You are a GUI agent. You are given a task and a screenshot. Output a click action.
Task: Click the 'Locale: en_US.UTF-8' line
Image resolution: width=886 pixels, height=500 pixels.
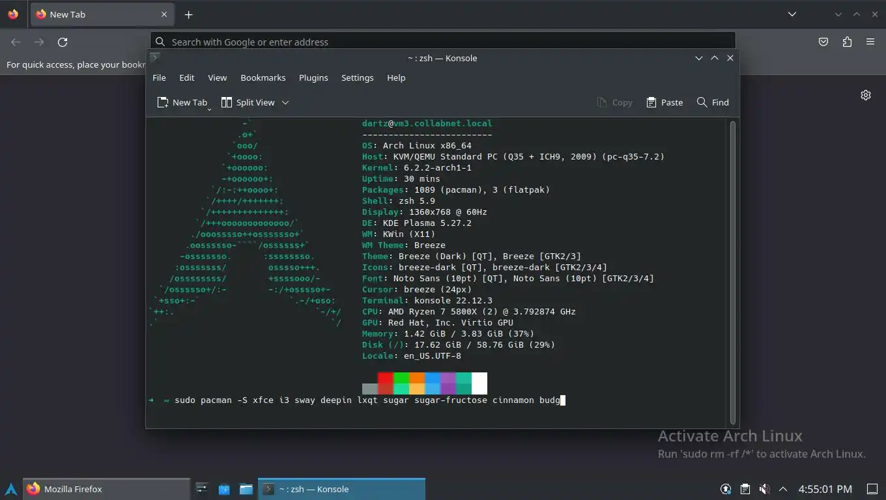(x=412, y=356)
